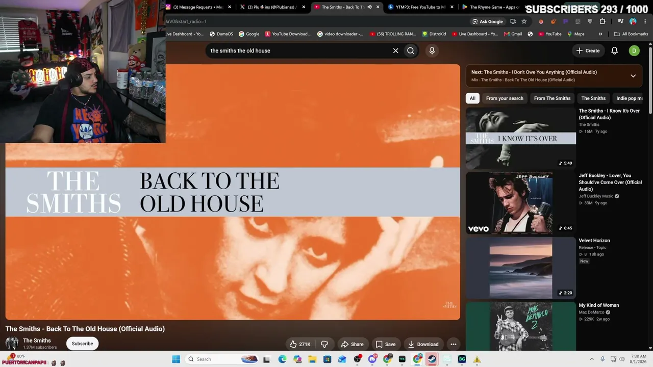This screenshot has height=367, width=653.
Task: Show more hidden bookmarks with the chevron
Action: (600, 34)
